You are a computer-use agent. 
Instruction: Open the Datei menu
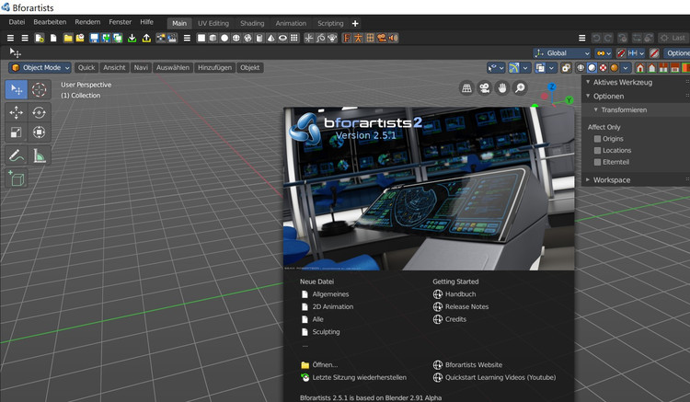coord(17,22)
